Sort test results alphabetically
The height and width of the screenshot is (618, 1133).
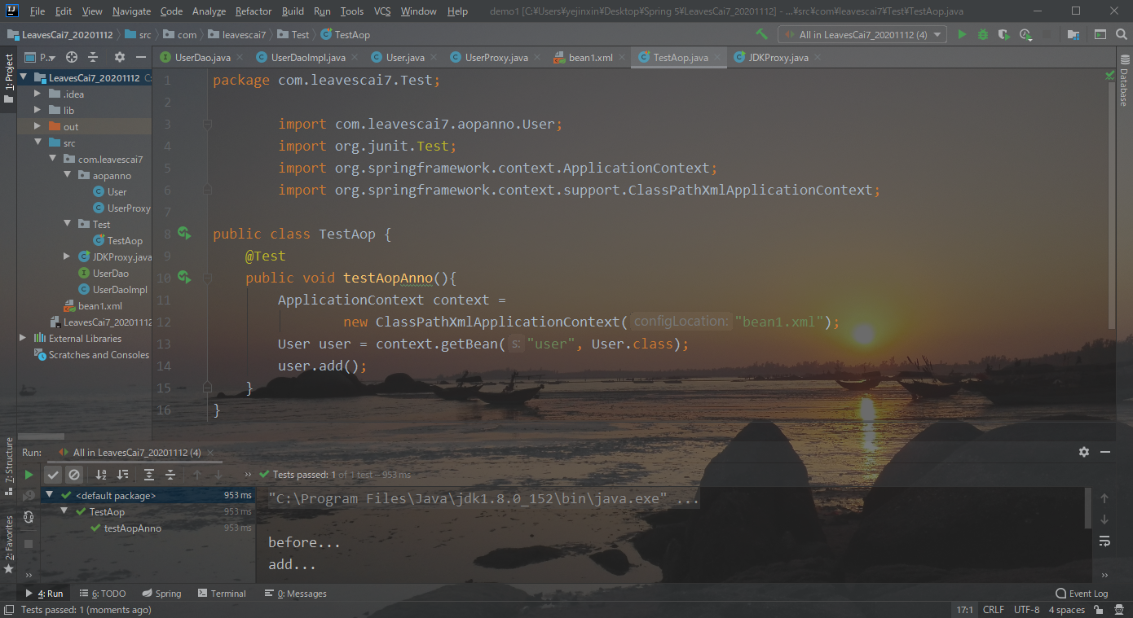101,474
